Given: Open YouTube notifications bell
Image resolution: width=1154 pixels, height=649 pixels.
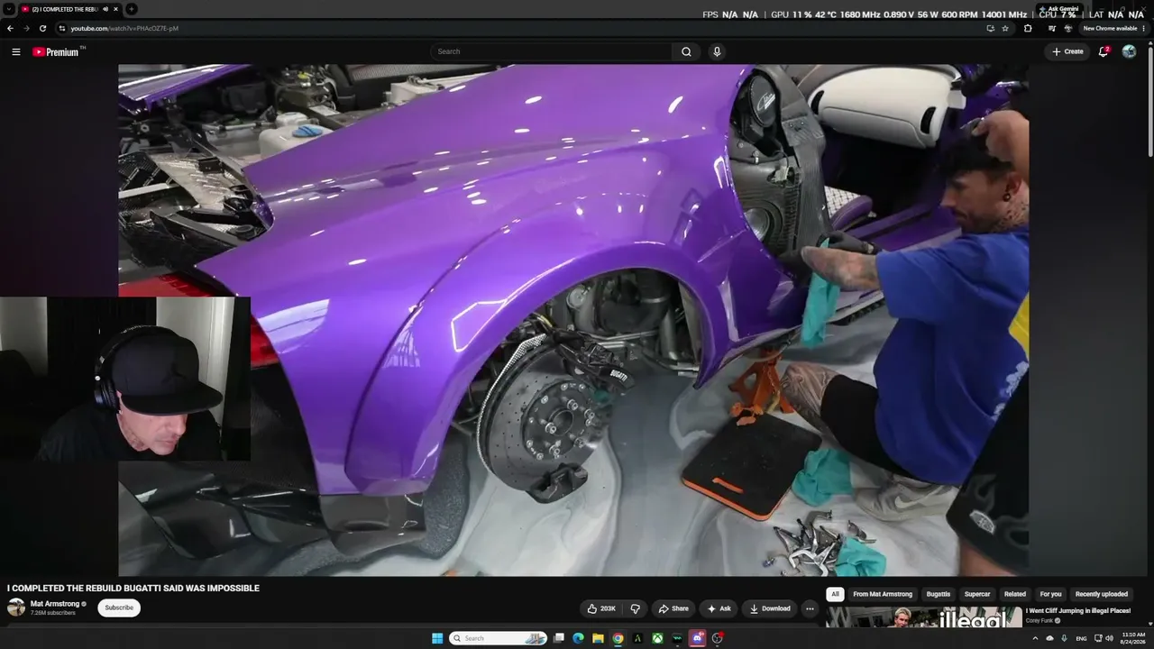Looking at the screenshot, I should pyautogui.click(x=1104, y=51).
